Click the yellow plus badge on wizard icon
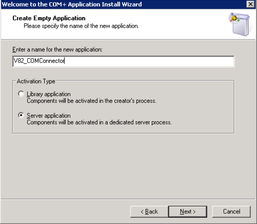This screenshot has width=257, height=224. click(x=234, y=18)
